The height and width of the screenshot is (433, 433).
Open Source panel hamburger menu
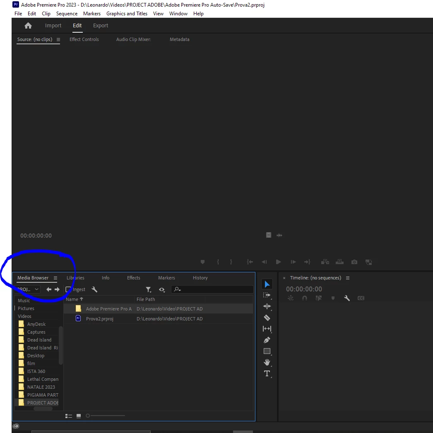tap(58, 39)
